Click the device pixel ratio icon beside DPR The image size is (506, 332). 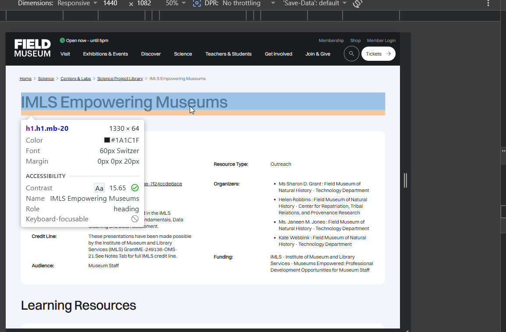tap(197, 3)
